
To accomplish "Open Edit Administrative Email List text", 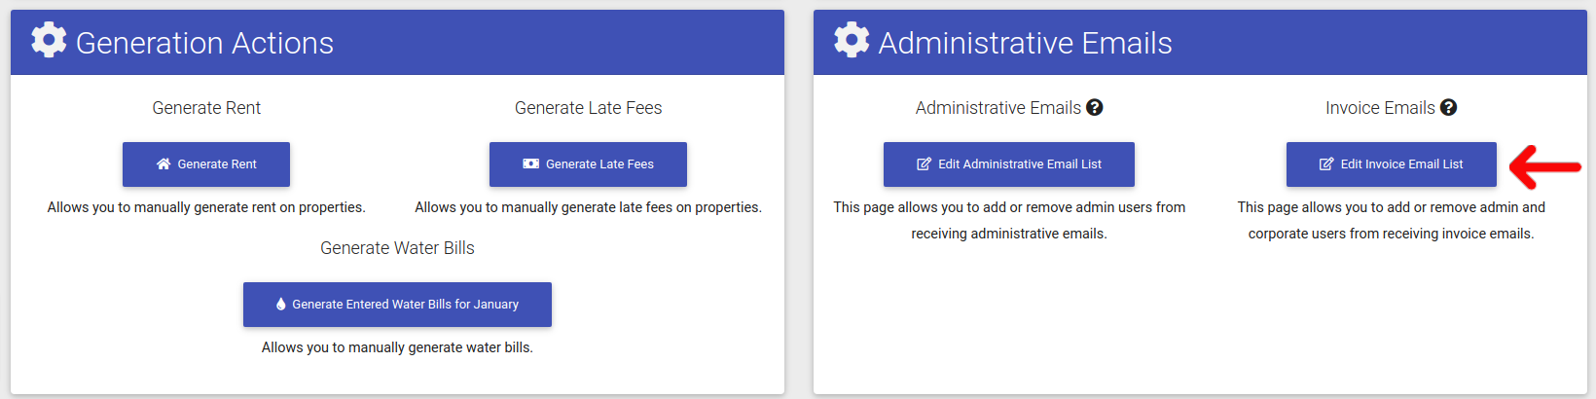I will pyautogui.click(x=1020, y=164).
